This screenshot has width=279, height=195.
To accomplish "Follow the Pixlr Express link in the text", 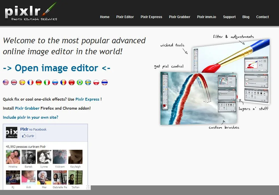I will [x=87, y=99].
